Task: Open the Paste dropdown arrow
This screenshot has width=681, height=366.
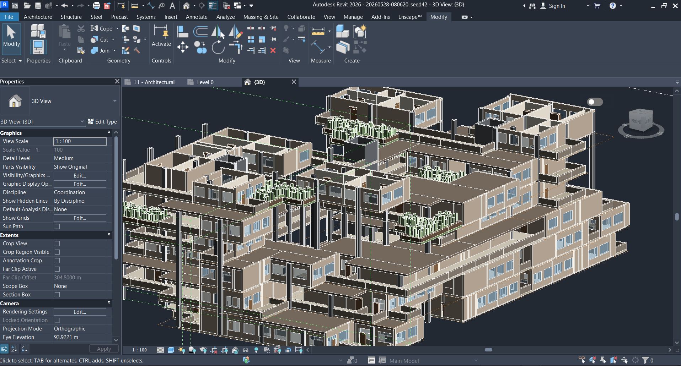Action: pyautogui.click(x=64, y=50)
